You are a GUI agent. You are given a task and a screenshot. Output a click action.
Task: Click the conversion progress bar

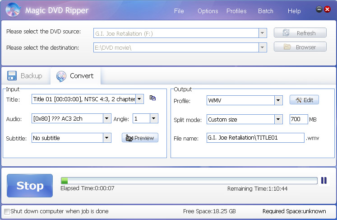point(189,181)
